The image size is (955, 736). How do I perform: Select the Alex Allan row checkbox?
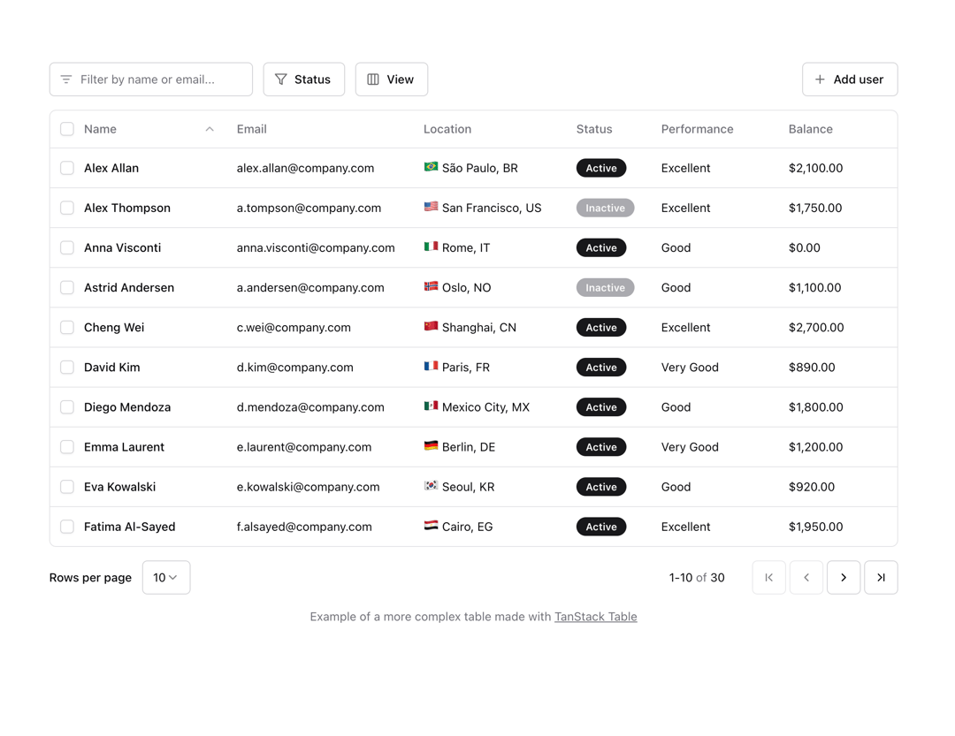tap(67, 168)
